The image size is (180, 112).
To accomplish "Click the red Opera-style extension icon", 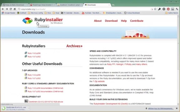I will click(x=168, y=9).
